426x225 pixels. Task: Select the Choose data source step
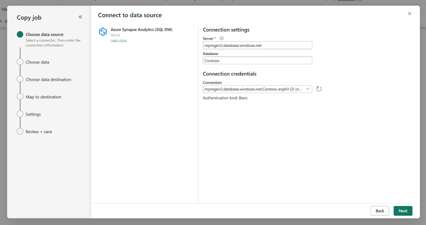(44, 35)
